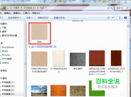Select 本地磁盘 (D:) drive
This screenshot has height=97, width=131.
click(x=8, y=86)
